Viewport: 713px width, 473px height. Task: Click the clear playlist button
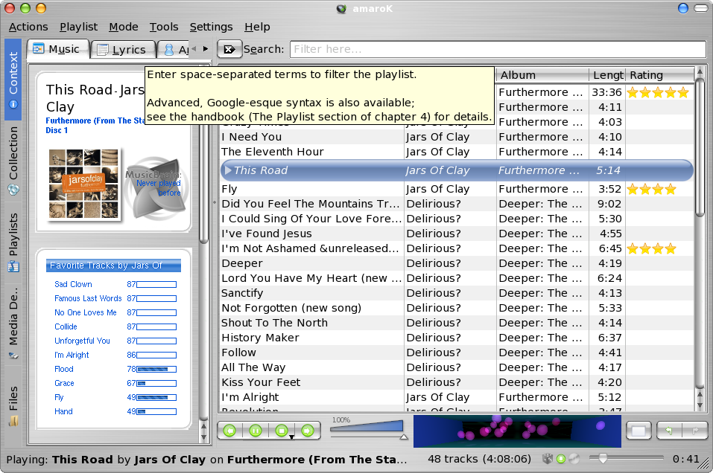[638, 431]
